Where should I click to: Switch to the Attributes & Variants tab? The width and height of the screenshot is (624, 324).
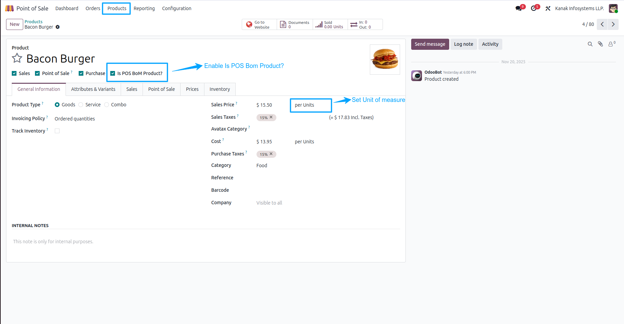click(x=93, y=89)
